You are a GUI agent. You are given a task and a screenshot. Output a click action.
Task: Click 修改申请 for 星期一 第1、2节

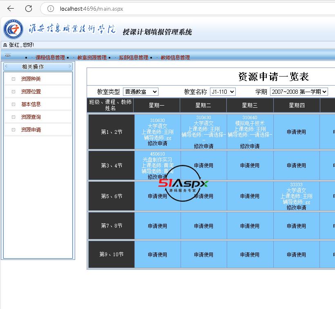tap(157, 143)
